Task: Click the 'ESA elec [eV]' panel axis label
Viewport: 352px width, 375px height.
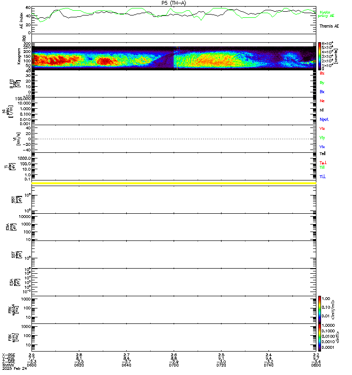Action: tap(15, 282)
